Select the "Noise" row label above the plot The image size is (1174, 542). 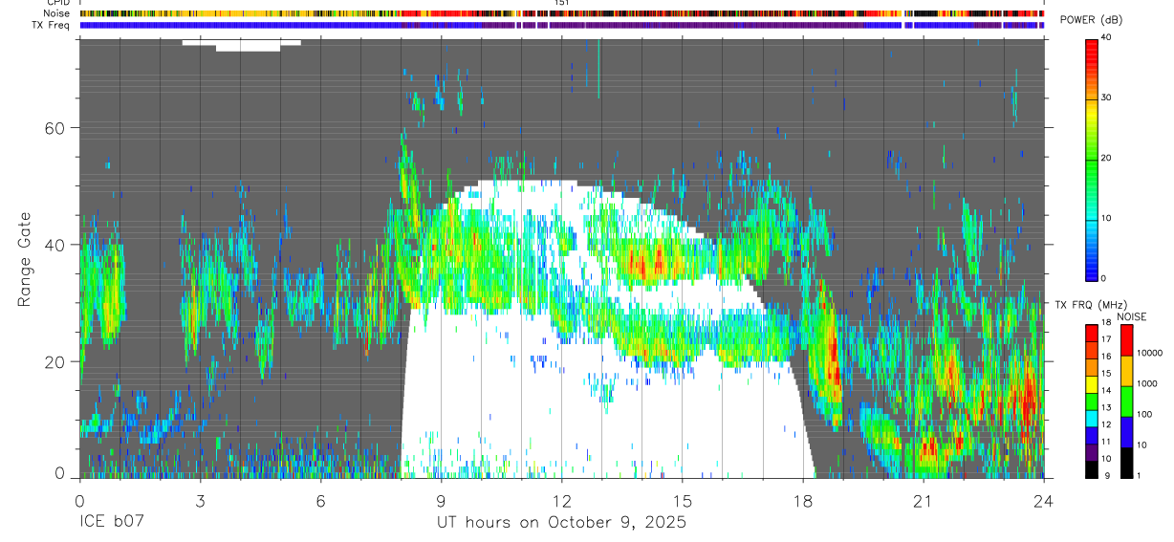[56, 13]
